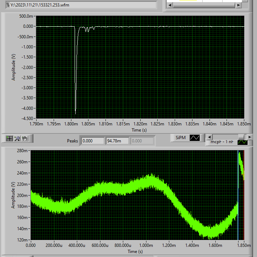The image size is (257, 257).
Task: Click the 200m lower graph Y-axis label
Action: tap(22, 196)
